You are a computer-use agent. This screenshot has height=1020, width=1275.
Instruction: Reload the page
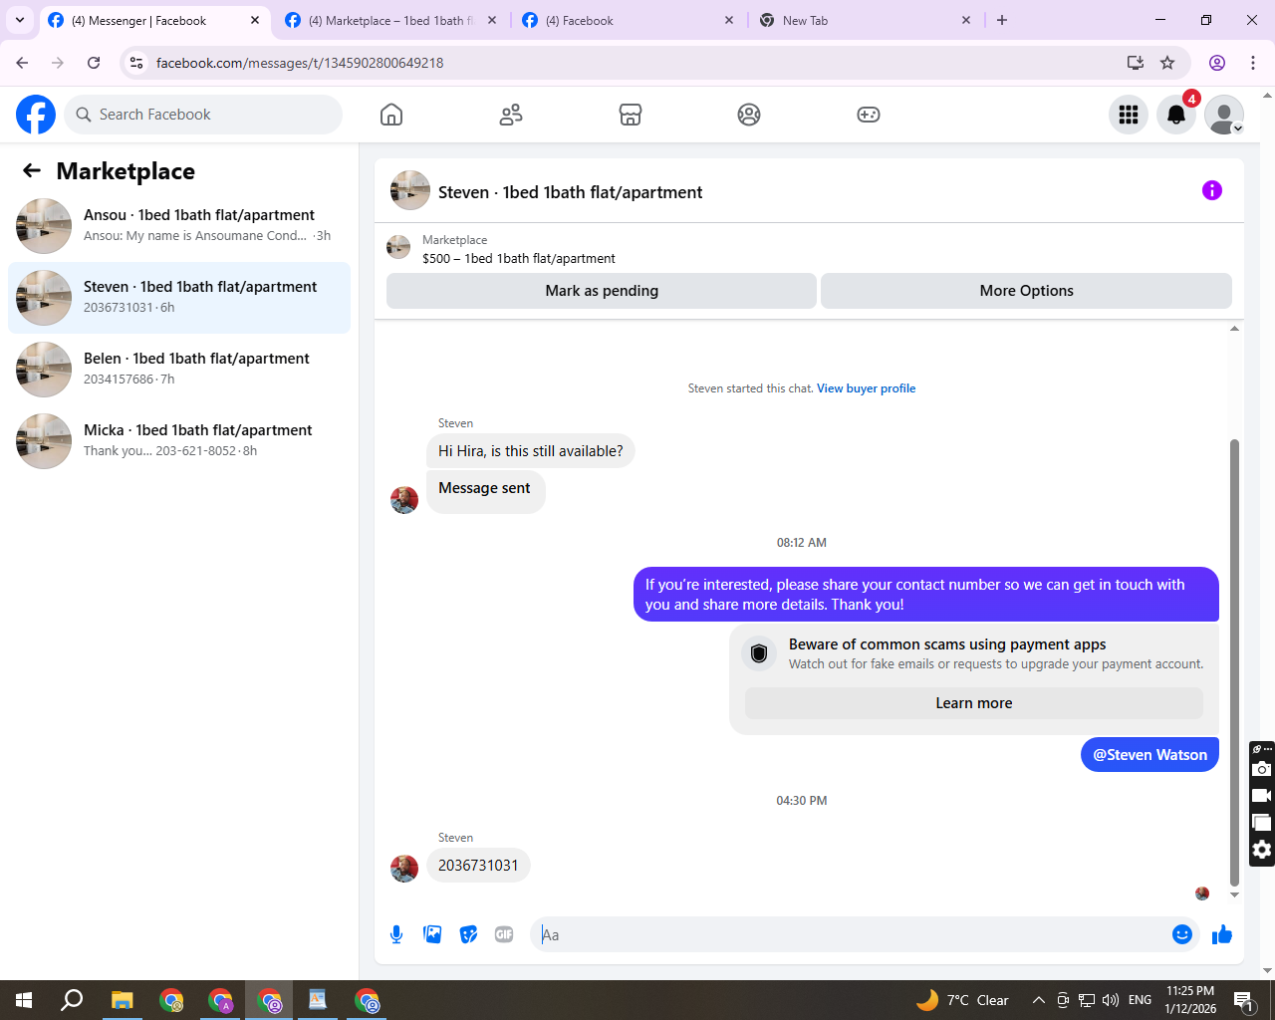click(x=94, y=63)
